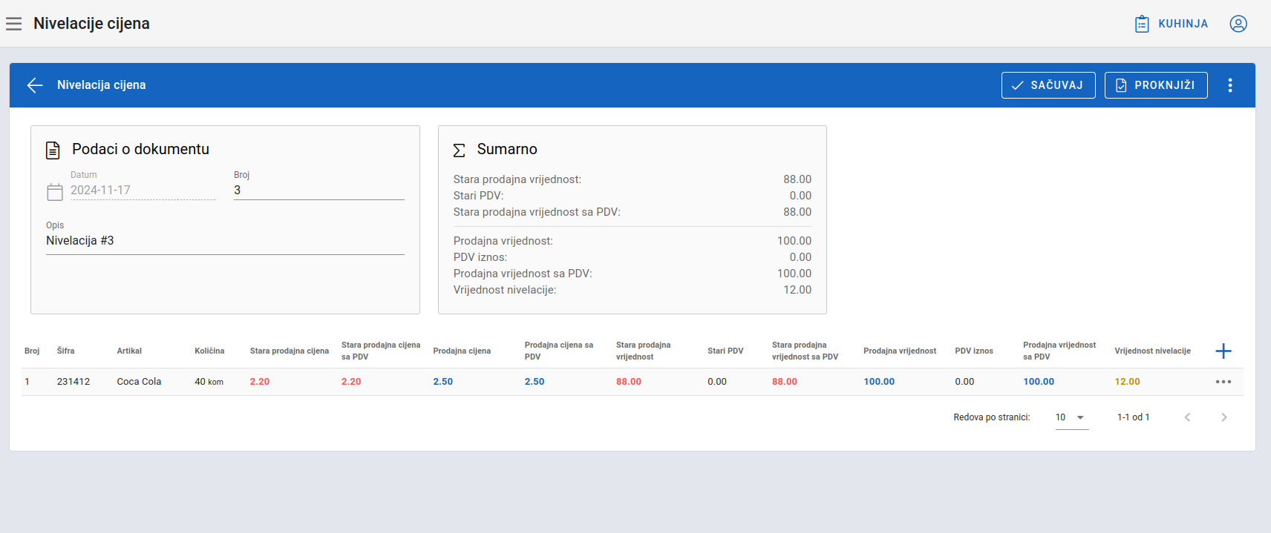
Task: Go to next table page
Action: 1224,417
